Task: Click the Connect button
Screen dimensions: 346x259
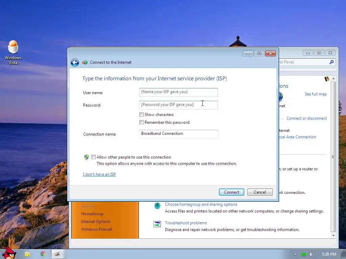Action: [231, 192]
